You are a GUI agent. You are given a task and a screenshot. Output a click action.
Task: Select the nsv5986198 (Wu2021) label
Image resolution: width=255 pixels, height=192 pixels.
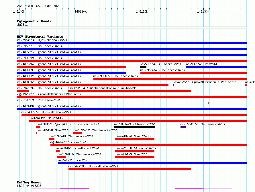(52, 130)
